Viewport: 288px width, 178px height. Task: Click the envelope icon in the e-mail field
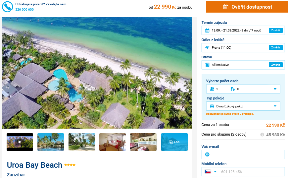tap(207, 154)
